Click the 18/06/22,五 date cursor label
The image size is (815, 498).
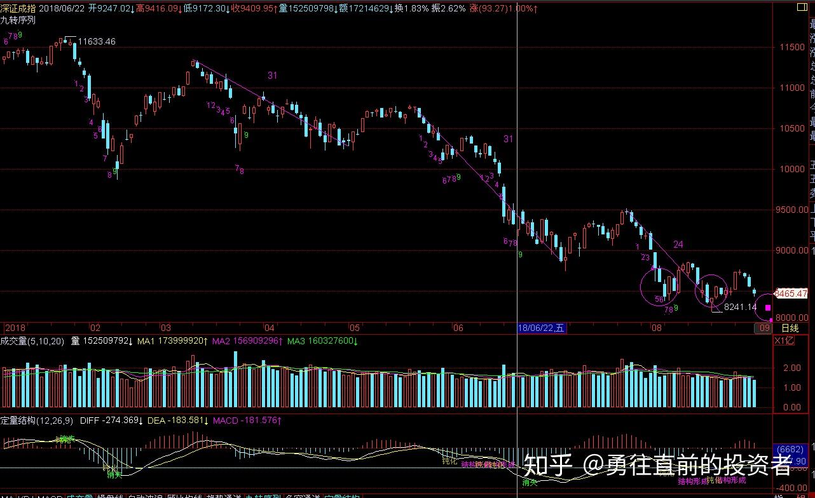tap(541, 328)
